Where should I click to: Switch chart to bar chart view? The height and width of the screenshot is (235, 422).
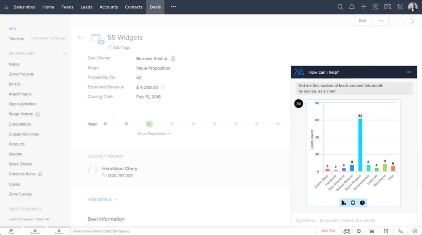tap(344, 203)
